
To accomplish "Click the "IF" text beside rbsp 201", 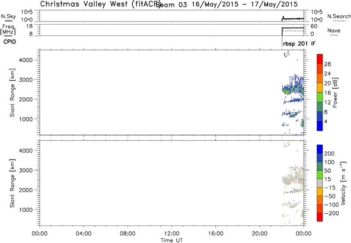I will click(313, 44).
